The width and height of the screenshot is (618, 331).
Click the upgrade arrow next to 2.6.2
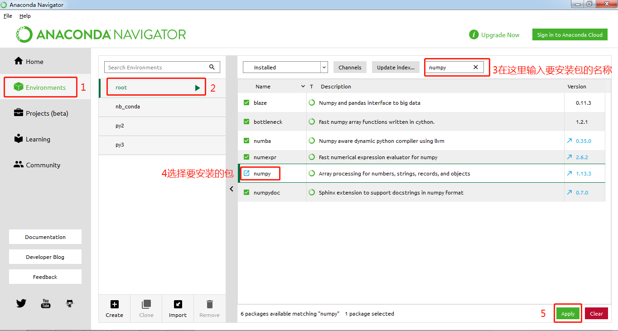tap(570, 157)
